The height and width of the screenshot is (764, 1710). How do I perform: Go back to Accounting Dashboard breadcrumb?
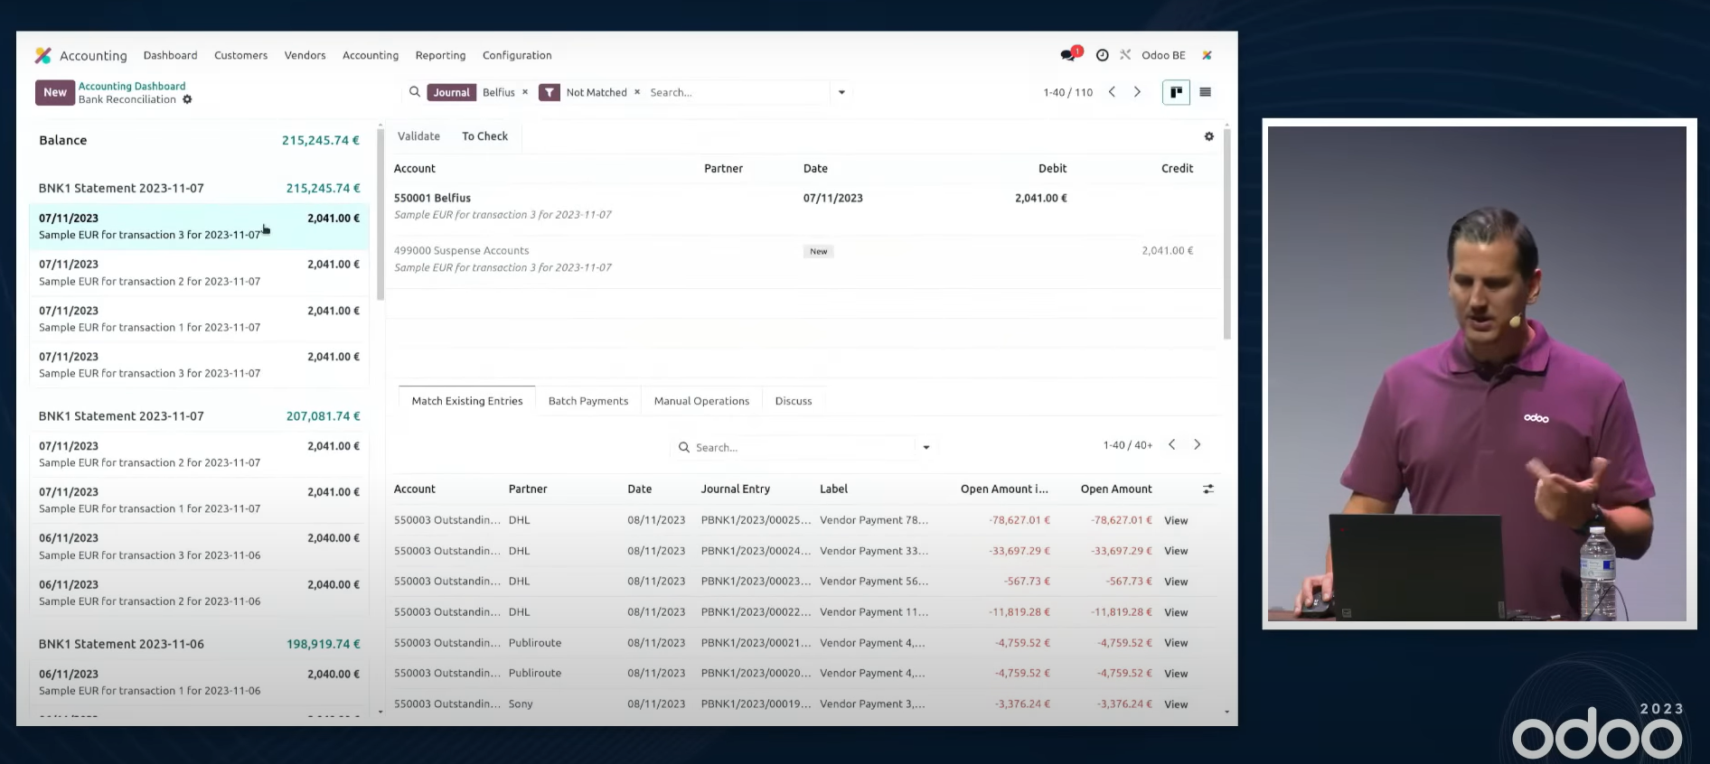[x=132, y=86]
